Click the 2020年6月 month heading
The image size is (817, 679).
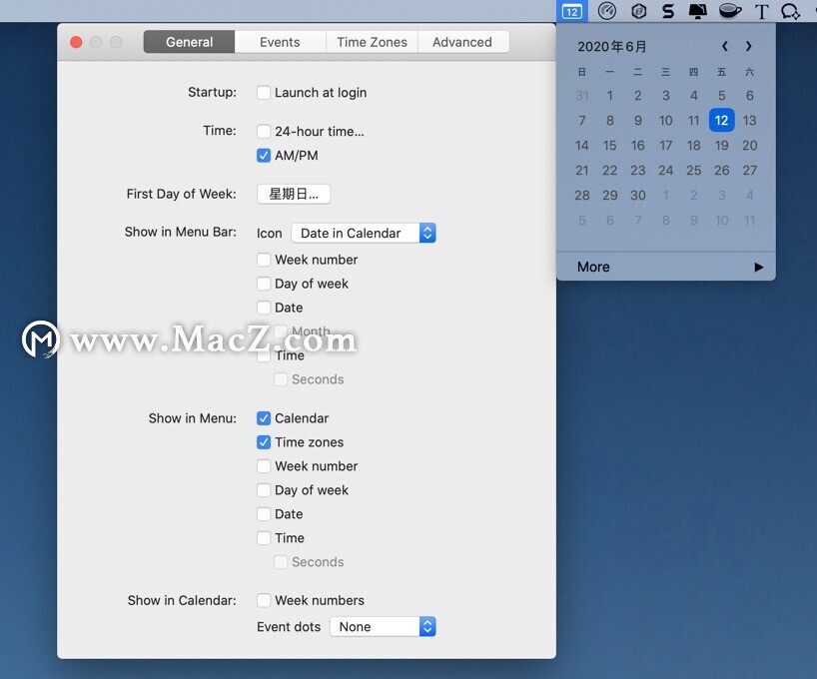coord(611,47)
